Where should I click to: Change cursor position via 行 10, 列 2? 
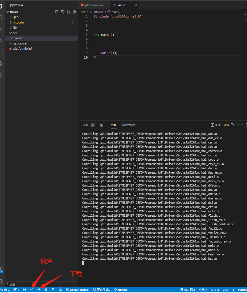click(187, 290)
